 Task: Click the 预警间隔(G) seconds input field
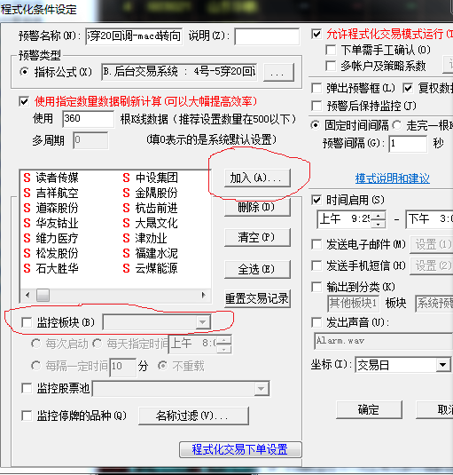(408, 143)
